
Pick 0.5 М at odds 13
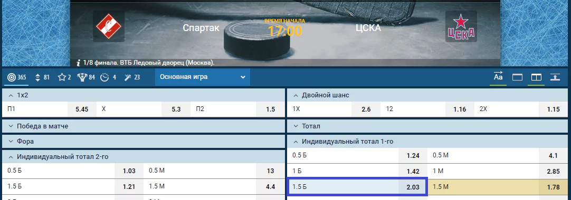pyautogui.click(x=214, y=171)
